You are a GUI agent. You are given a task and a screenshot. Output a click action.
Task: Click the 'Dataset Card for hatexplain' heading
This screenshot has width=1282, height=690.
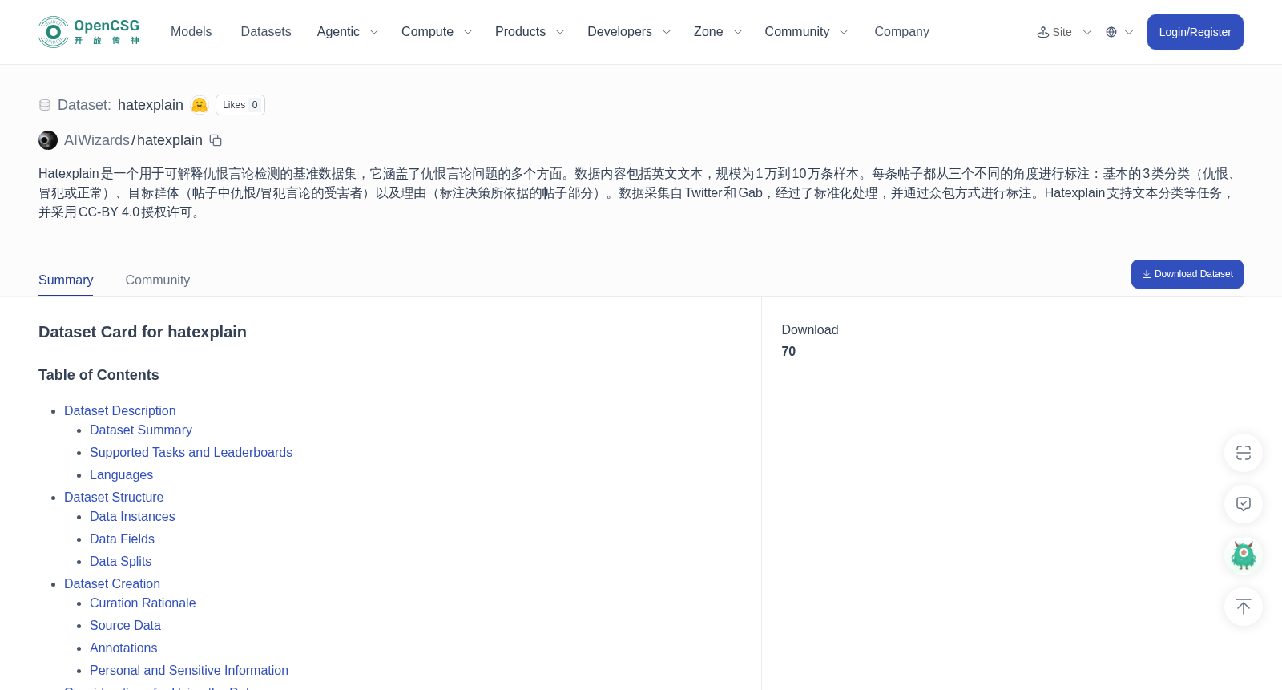pyautogui.click(x=143, y=332)
